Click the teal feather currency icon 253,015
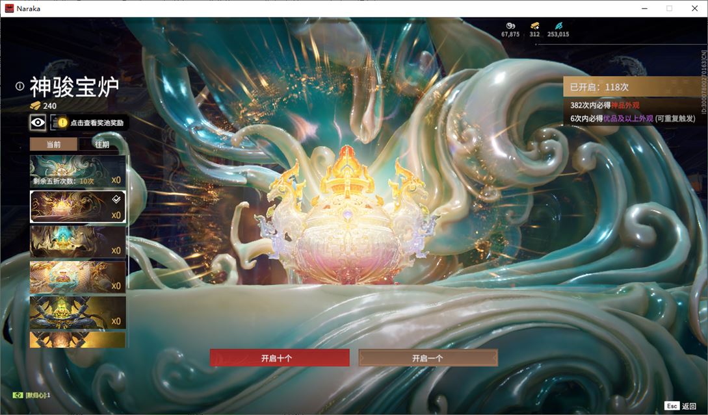This screenshot has width=708, height=415. pos(558,26)
